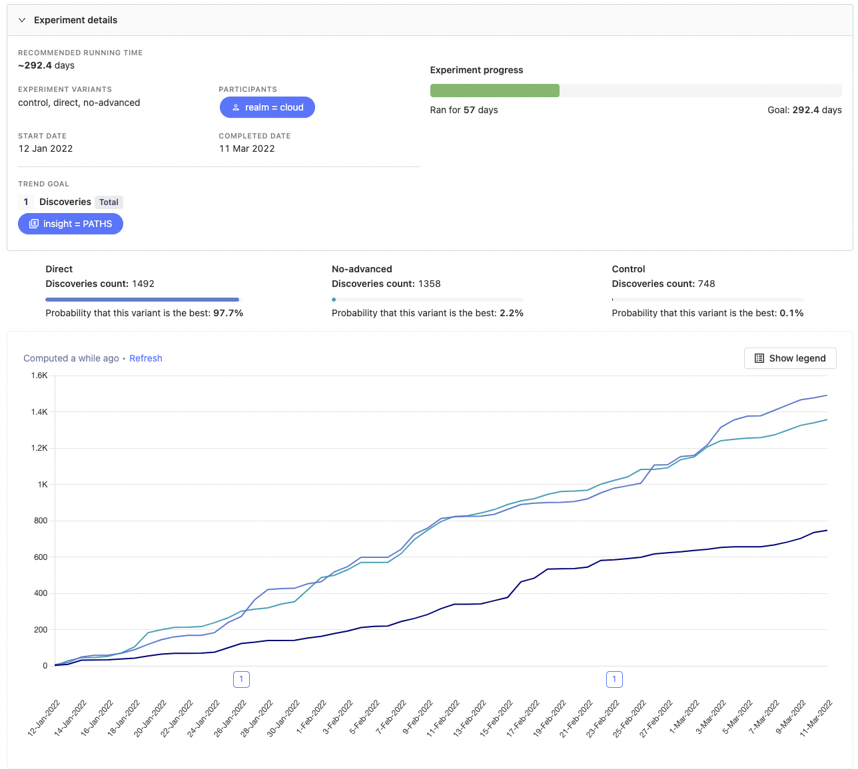858x769 pixels.
Task: Click the 12-Jan-2022 x-axis date label
Action: (x=44, y=718)
